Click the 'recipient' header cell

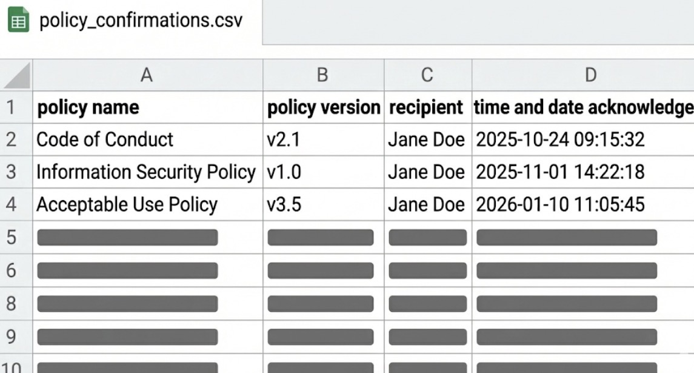(x=428, y=107)
